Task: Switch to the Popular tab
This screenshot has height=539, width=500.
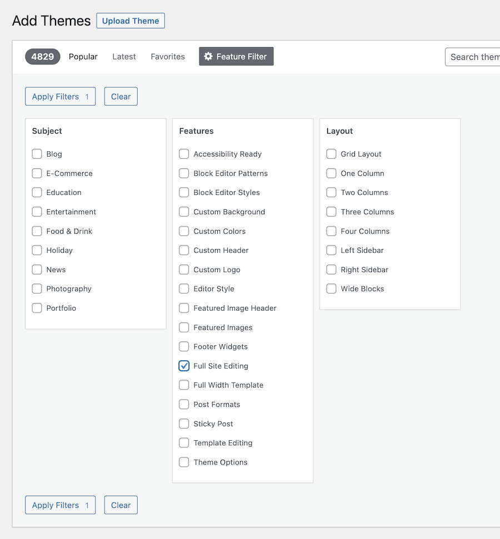Action: (83, 57)
